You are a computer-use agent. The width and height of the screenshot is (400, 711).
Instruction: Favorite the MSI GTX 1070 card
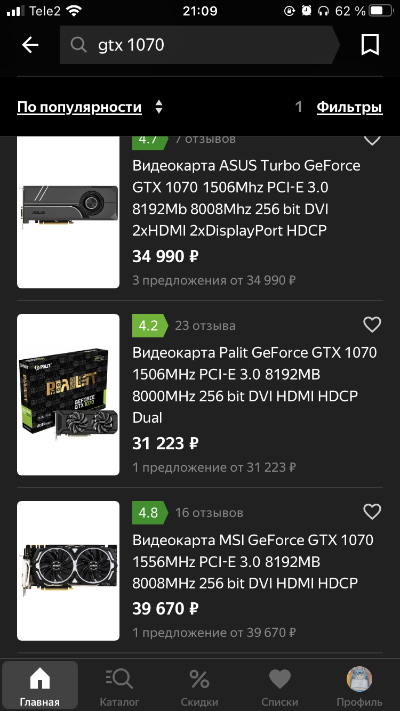pos(372,512)
